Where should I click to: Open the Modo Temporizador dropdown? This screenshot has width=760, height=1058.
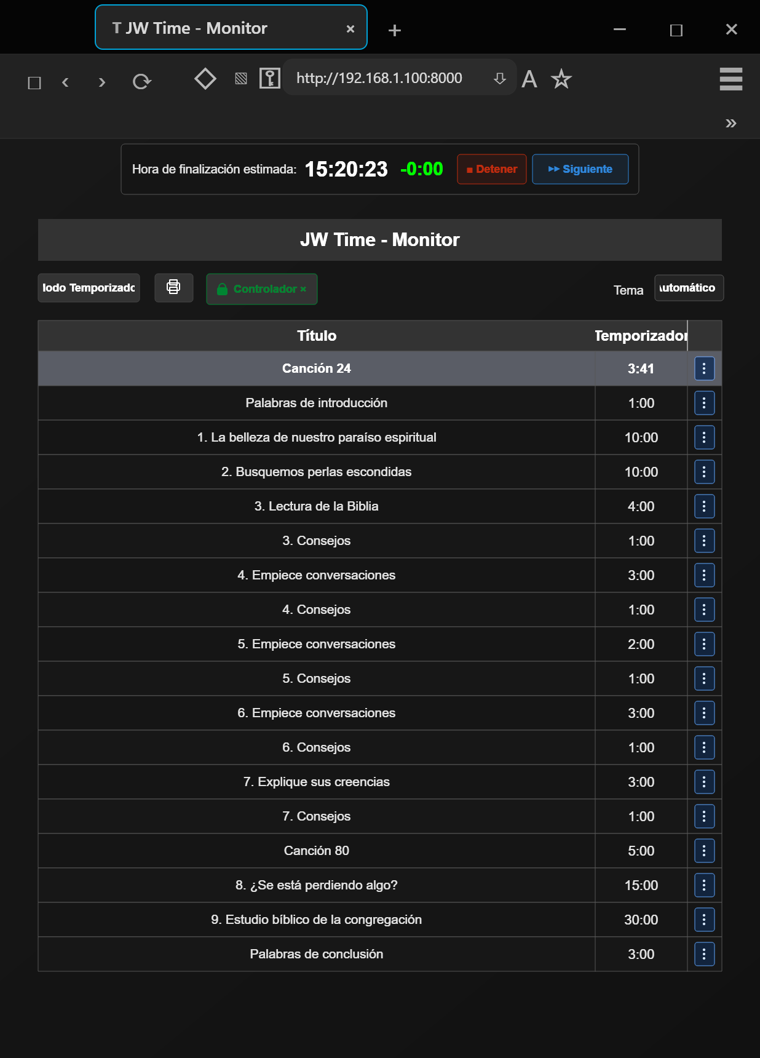click(89, 288)
